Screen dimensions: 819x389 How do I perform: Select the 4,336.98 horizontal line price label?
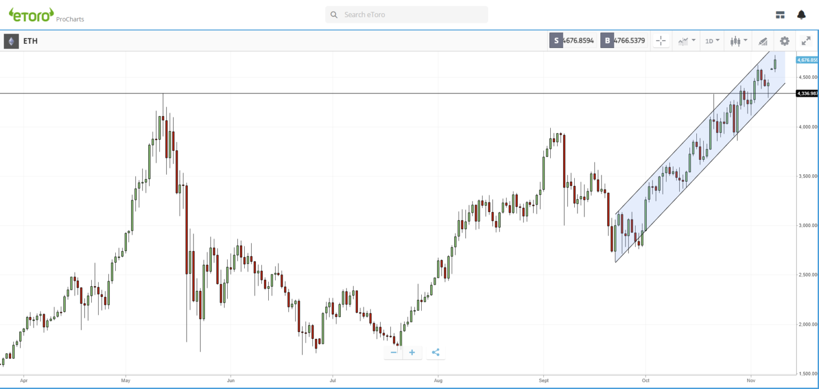coord(806,93)
